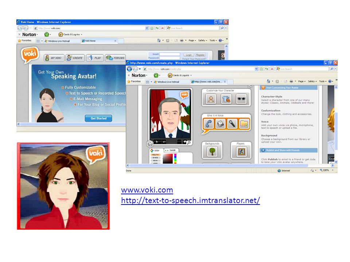Select the phone voice recording icon
350x262 pixels.
209,124
